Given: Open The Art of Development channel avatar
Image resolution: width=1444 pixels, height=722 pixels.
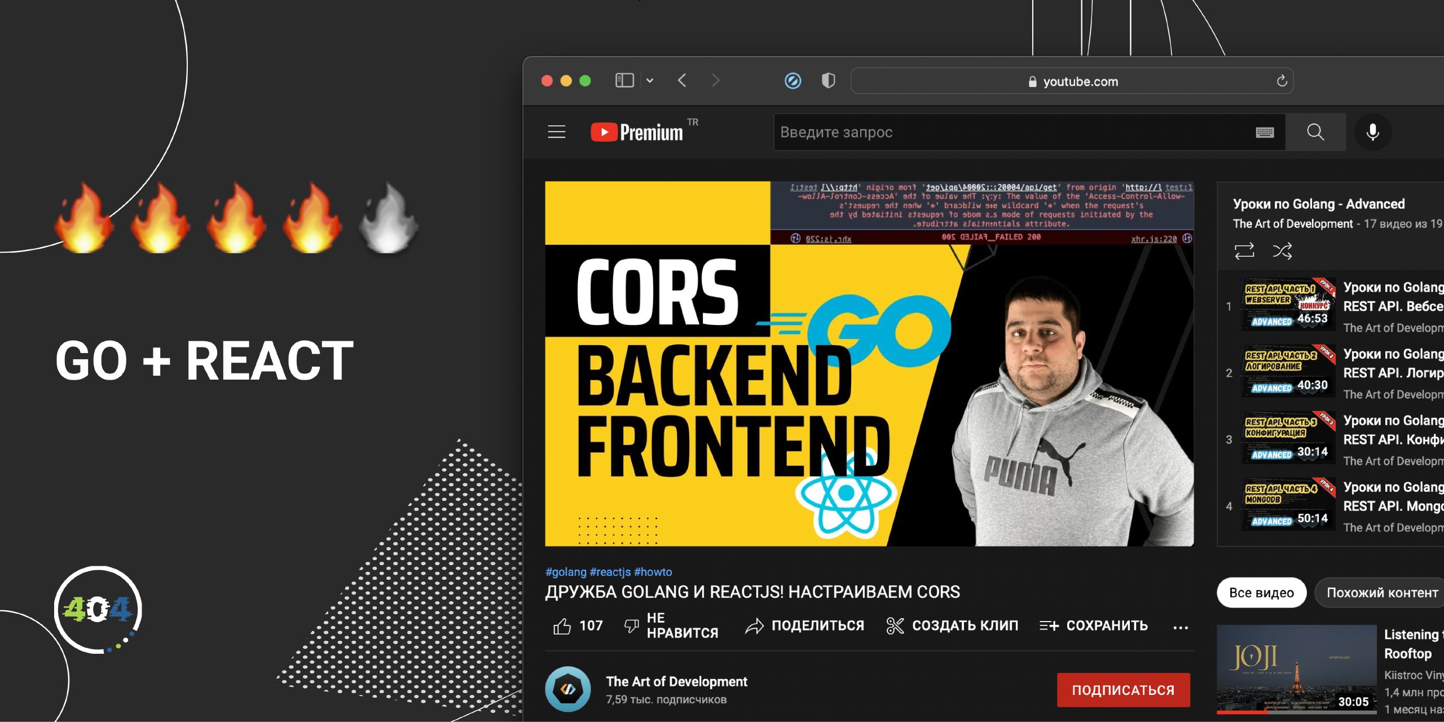Looking at the screenshot, I should click(x=568, y=689).
